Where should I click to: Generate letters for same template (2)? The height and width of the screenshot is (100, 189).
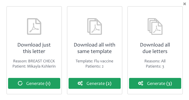[95, 83]
